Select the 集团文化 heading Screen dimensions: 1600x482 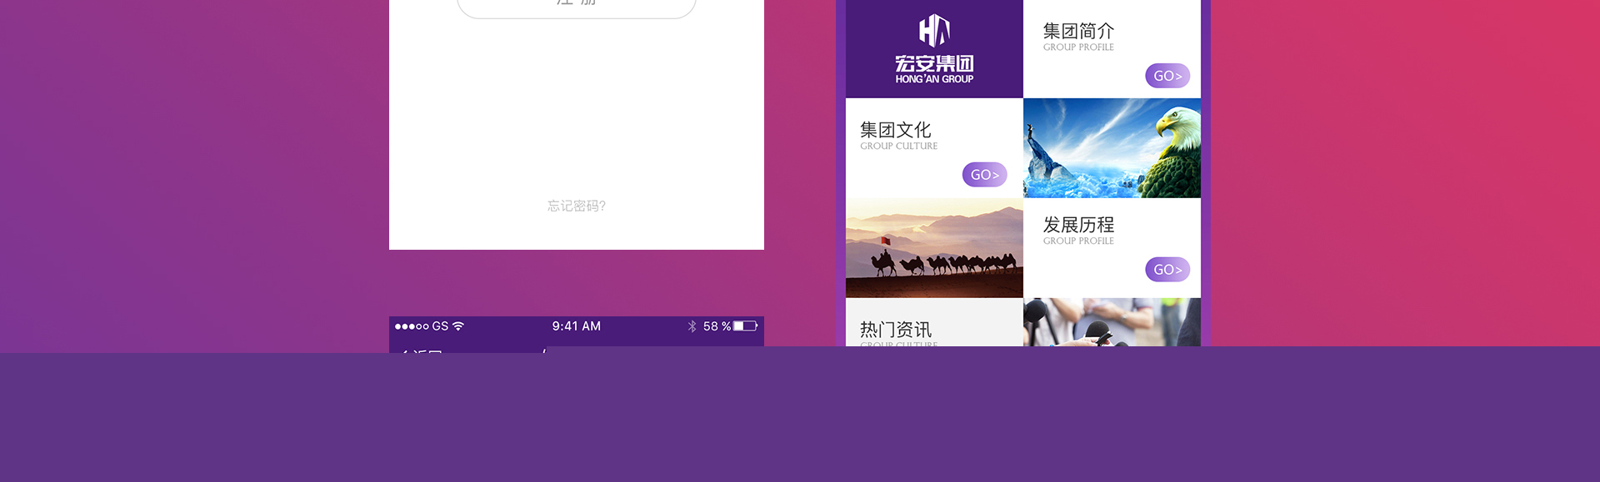896,130
